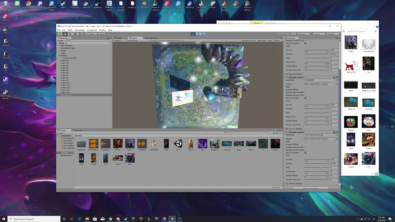Open the cloud services icon button
Screen dimensions: 395x222
294,34
